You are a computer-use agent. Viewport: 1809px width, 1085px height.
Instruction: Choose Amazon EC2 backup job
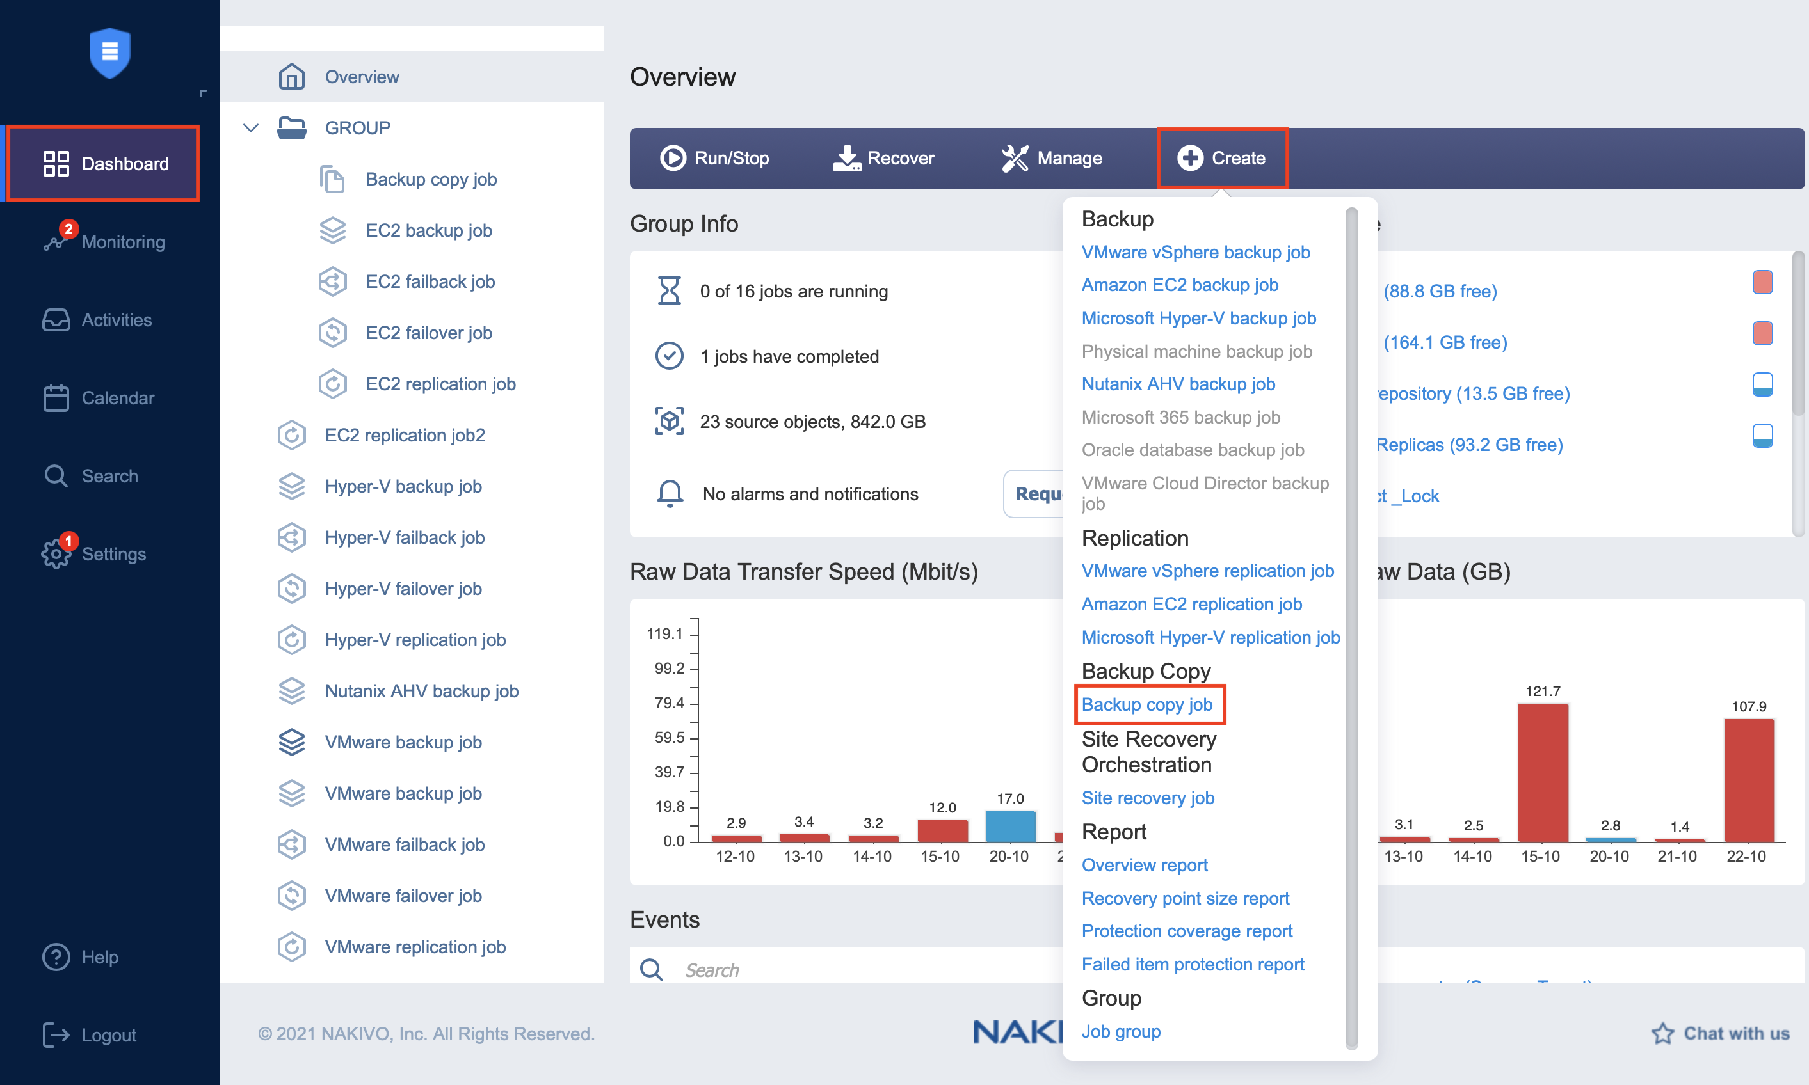click(x=1180, y=285)
